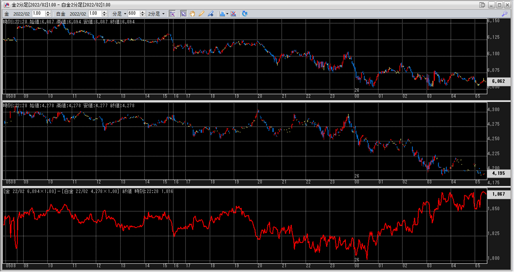Click the bar count 600 stepper
The height and width of the screenshot is (272, 514).
tap(142, 13)
